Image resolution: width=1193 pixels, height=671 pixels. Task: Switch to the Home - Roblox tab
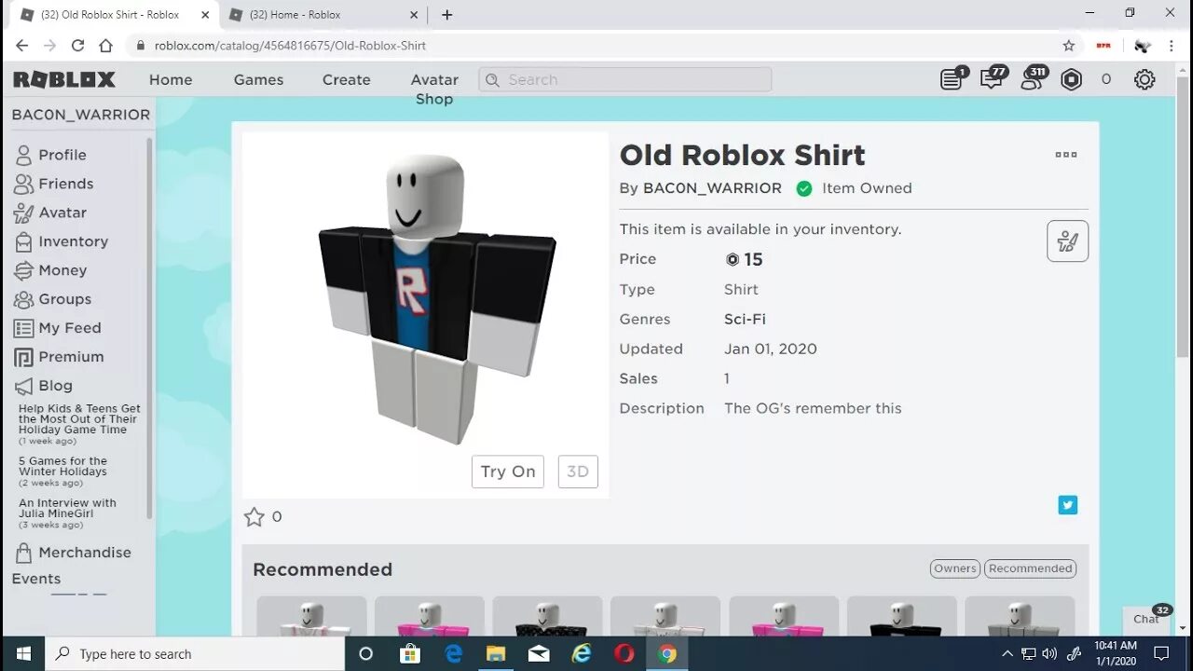point(322,15)
